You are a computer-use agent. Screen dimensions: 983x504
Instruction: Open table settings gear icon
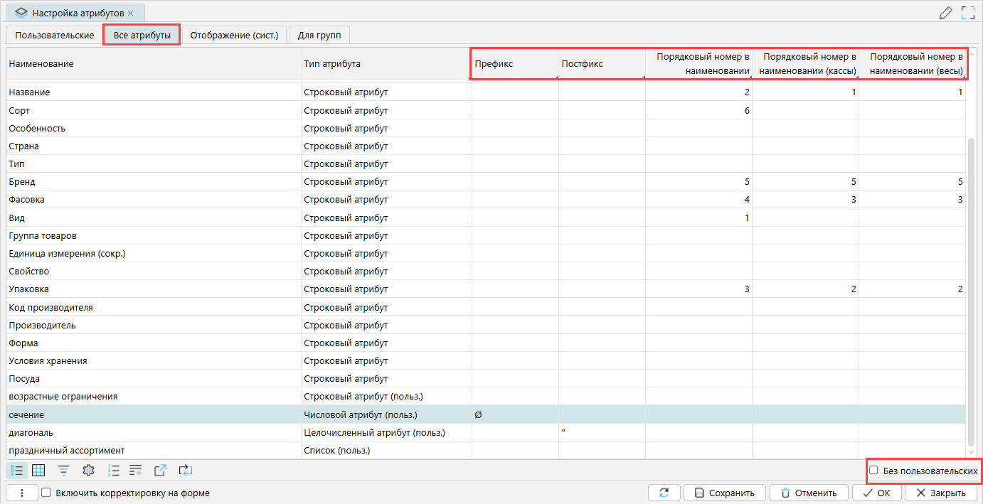pos(88,470)
